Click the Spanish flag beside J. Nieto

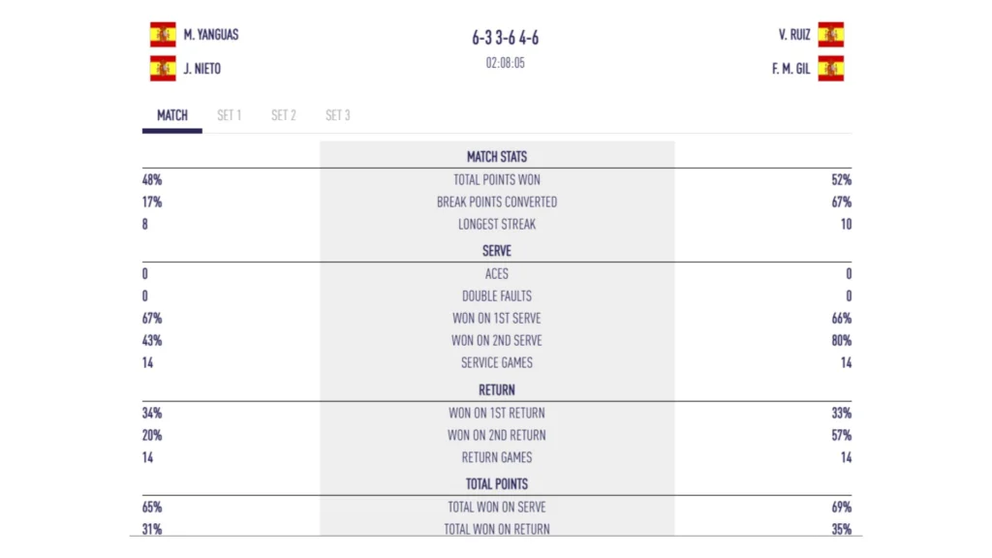(163, 69)
